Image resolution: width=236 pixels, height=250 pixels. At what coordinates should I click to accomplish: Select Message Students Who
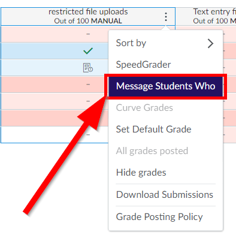click(165, 86)
